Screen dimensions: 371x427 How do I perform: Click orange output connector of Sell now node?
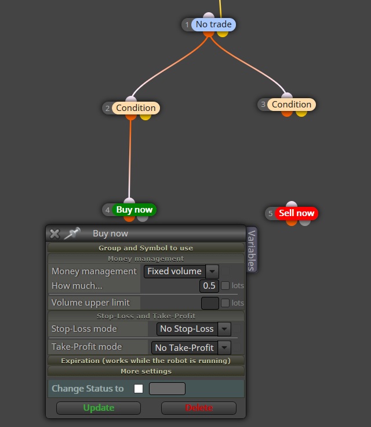pyautogui.click(x=292, y=223)
